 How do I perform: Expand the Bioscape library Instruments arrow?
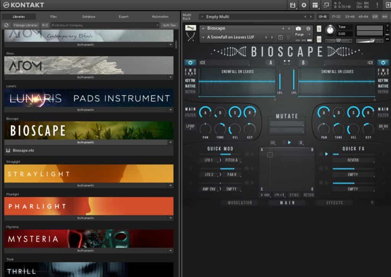click(x=171, y=142)
